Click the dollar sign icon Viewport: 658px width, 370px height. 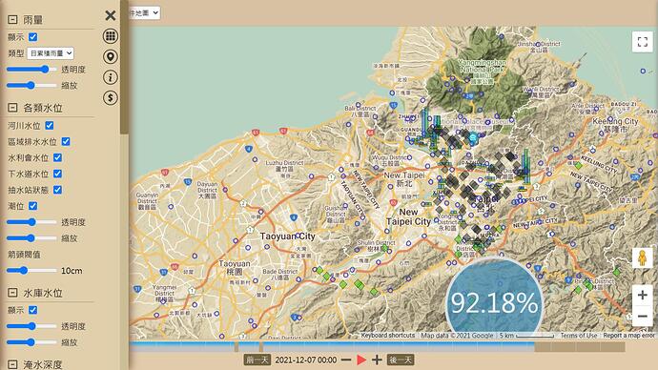[111, 97]
